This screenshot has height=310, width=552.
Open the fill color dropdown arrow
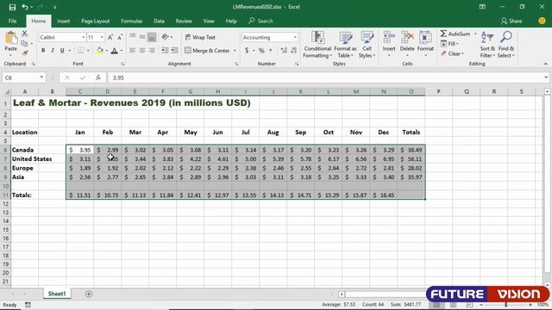click(106, 51)
